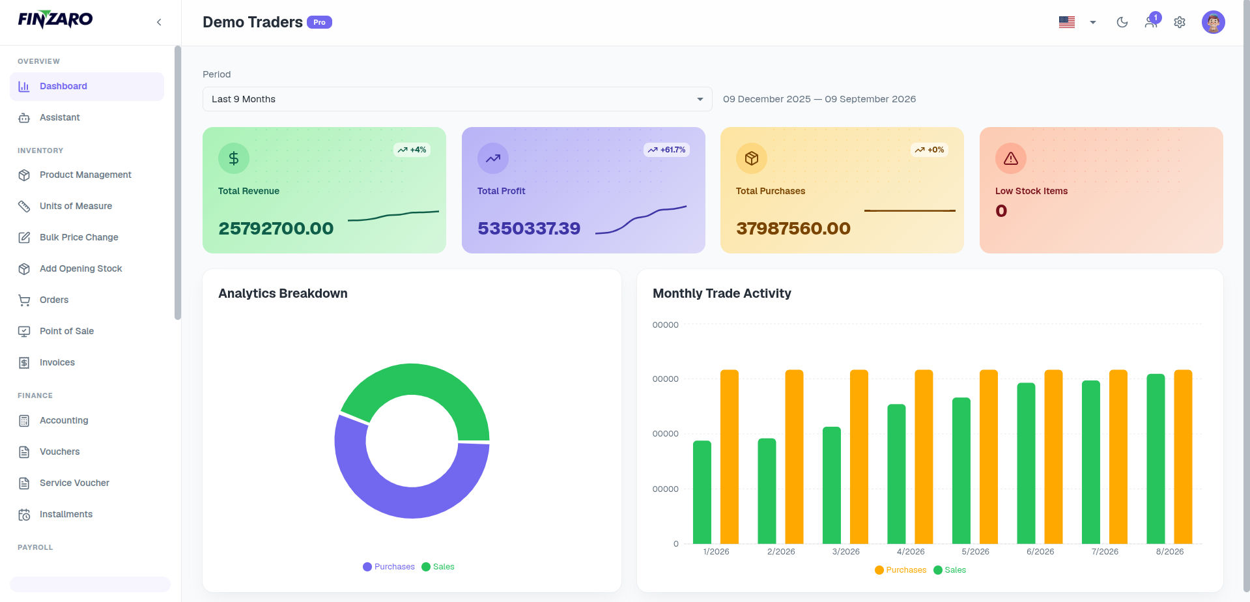This screenshot has height=602, width=1250.
Task: Click the US flag language icon
Action: click(1067, 22)
